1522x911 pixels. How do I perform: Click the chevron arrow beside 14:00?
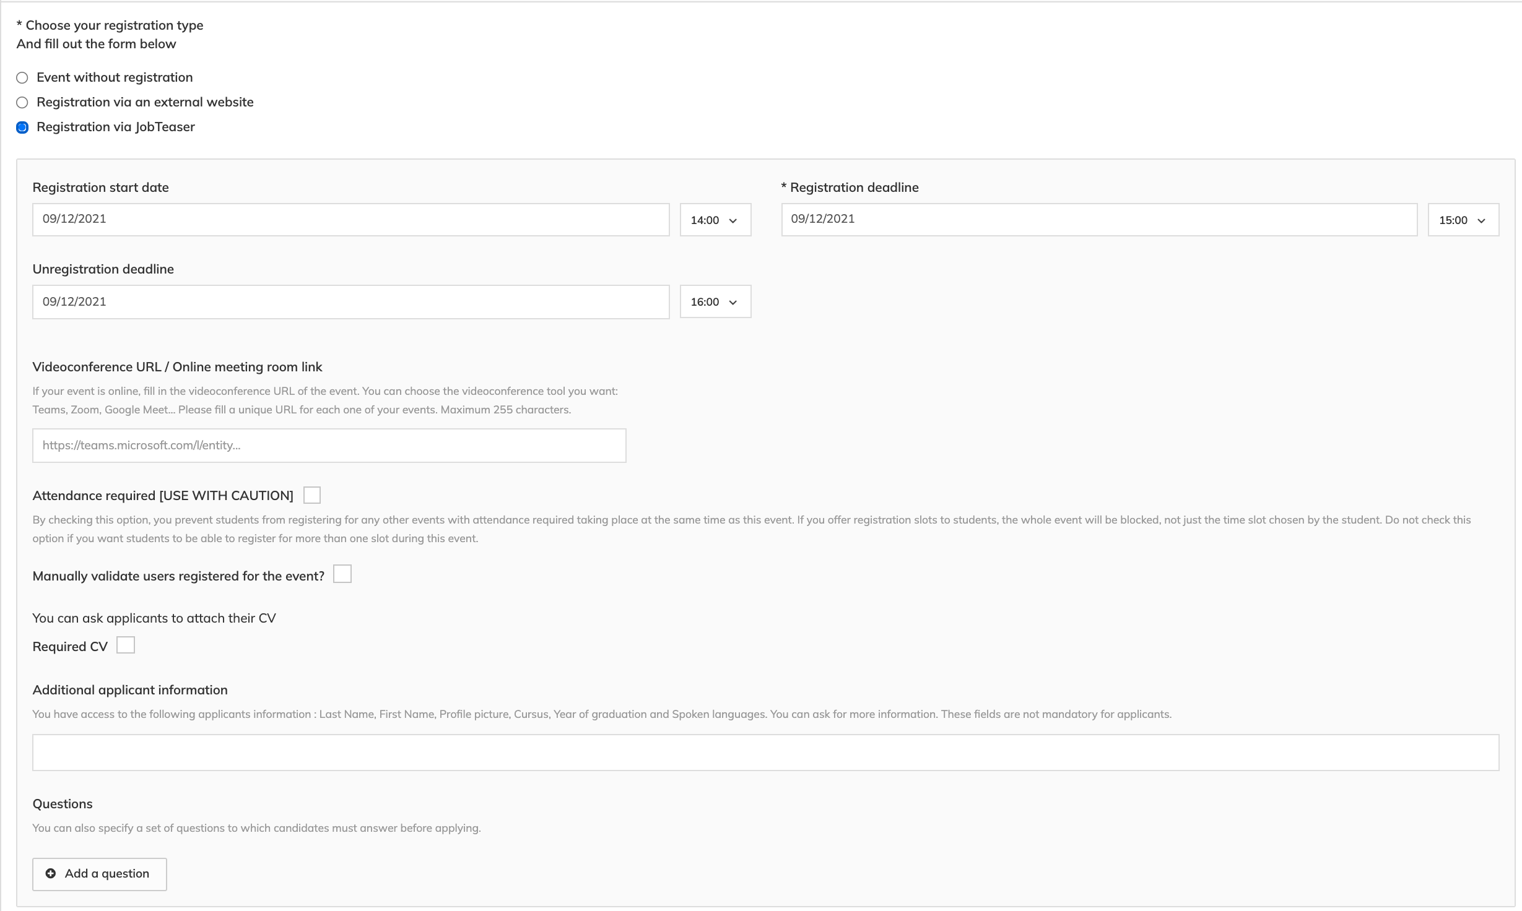(x=733, y=221)
